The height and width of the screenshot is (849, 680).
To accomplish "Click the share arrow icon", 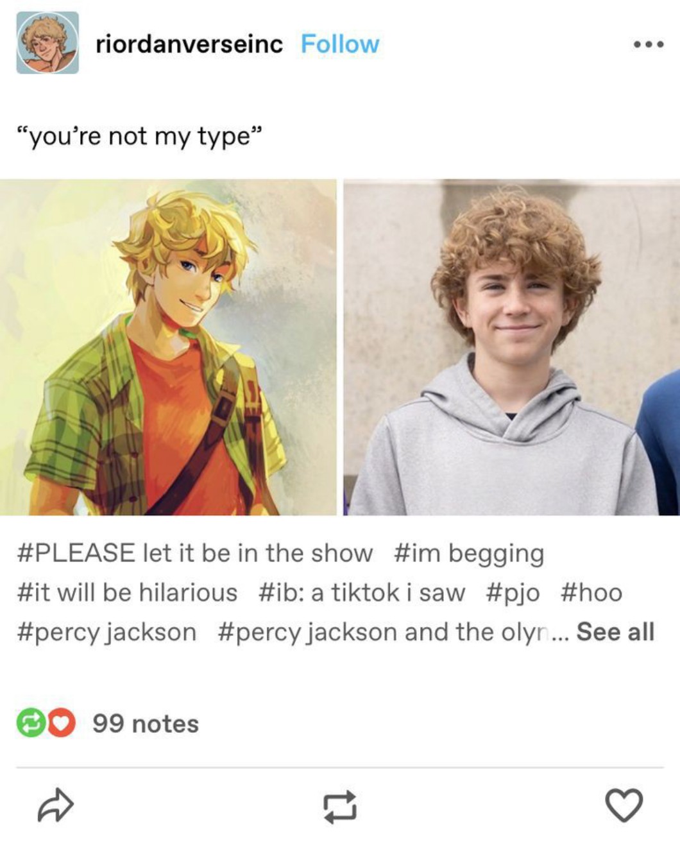I will (56, 805).
